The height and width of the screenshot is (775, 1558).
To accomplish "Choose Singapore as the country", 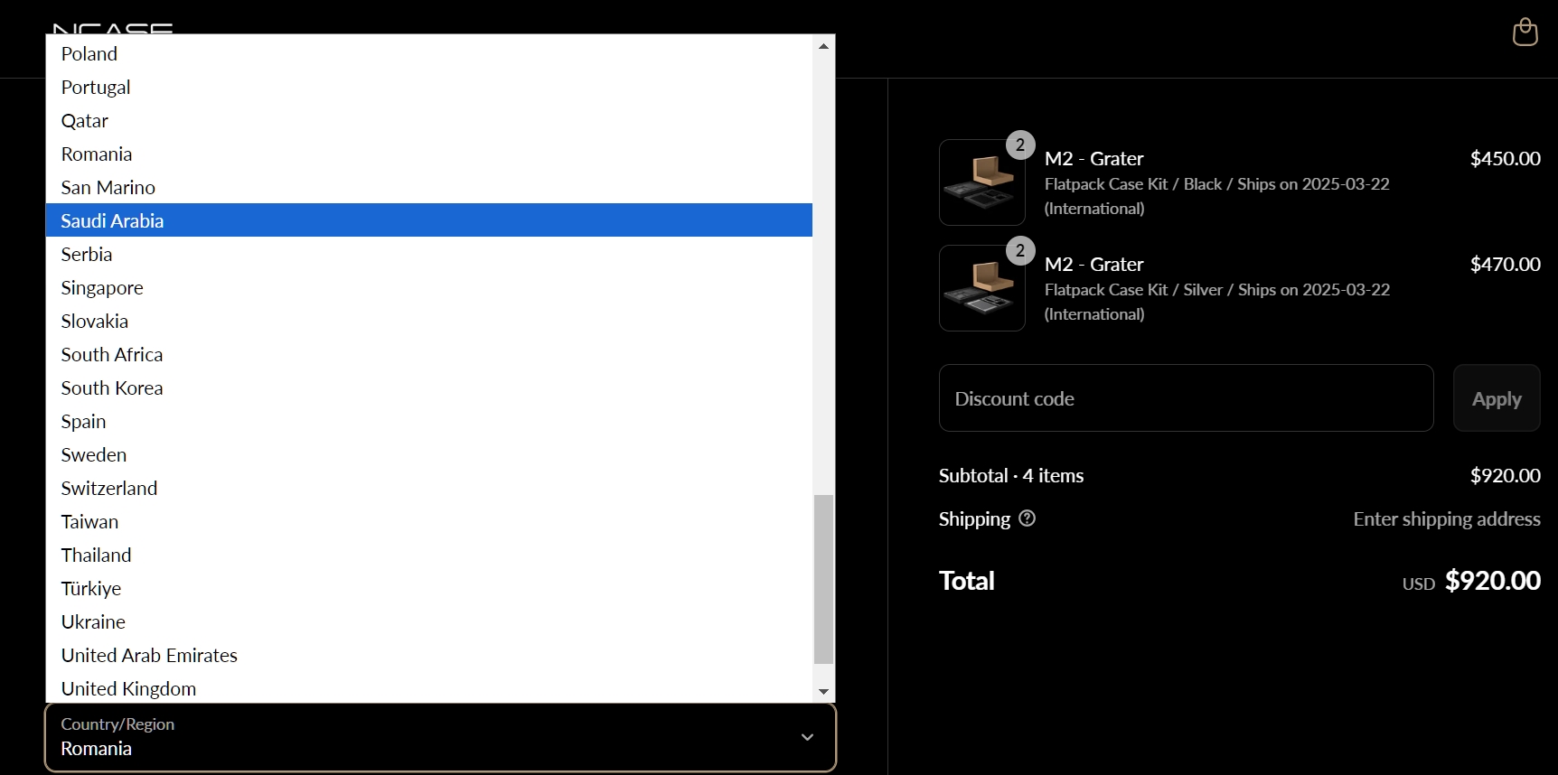I will coord(429,287).
